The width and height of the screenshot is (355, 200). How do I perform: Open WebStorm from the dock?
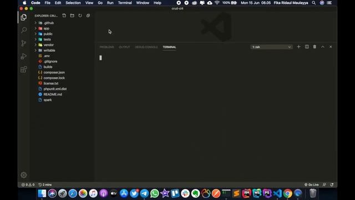257,193
